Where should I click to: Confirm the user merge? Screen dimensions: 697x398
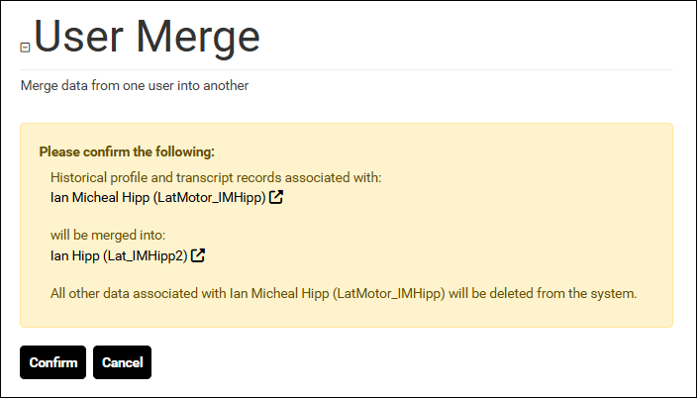pos(52,362)
